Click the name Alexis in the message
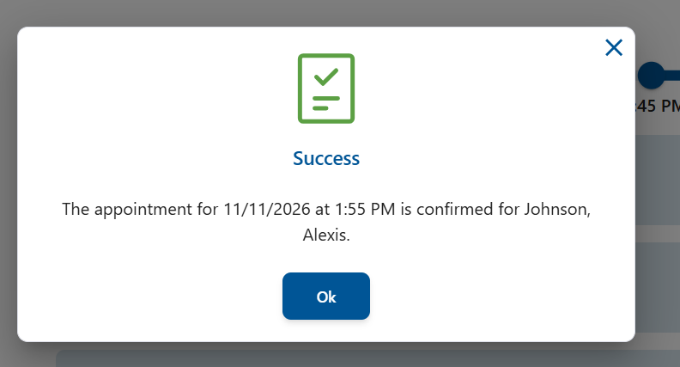This screenshot has height=367, width=680. tap(326, 235)
